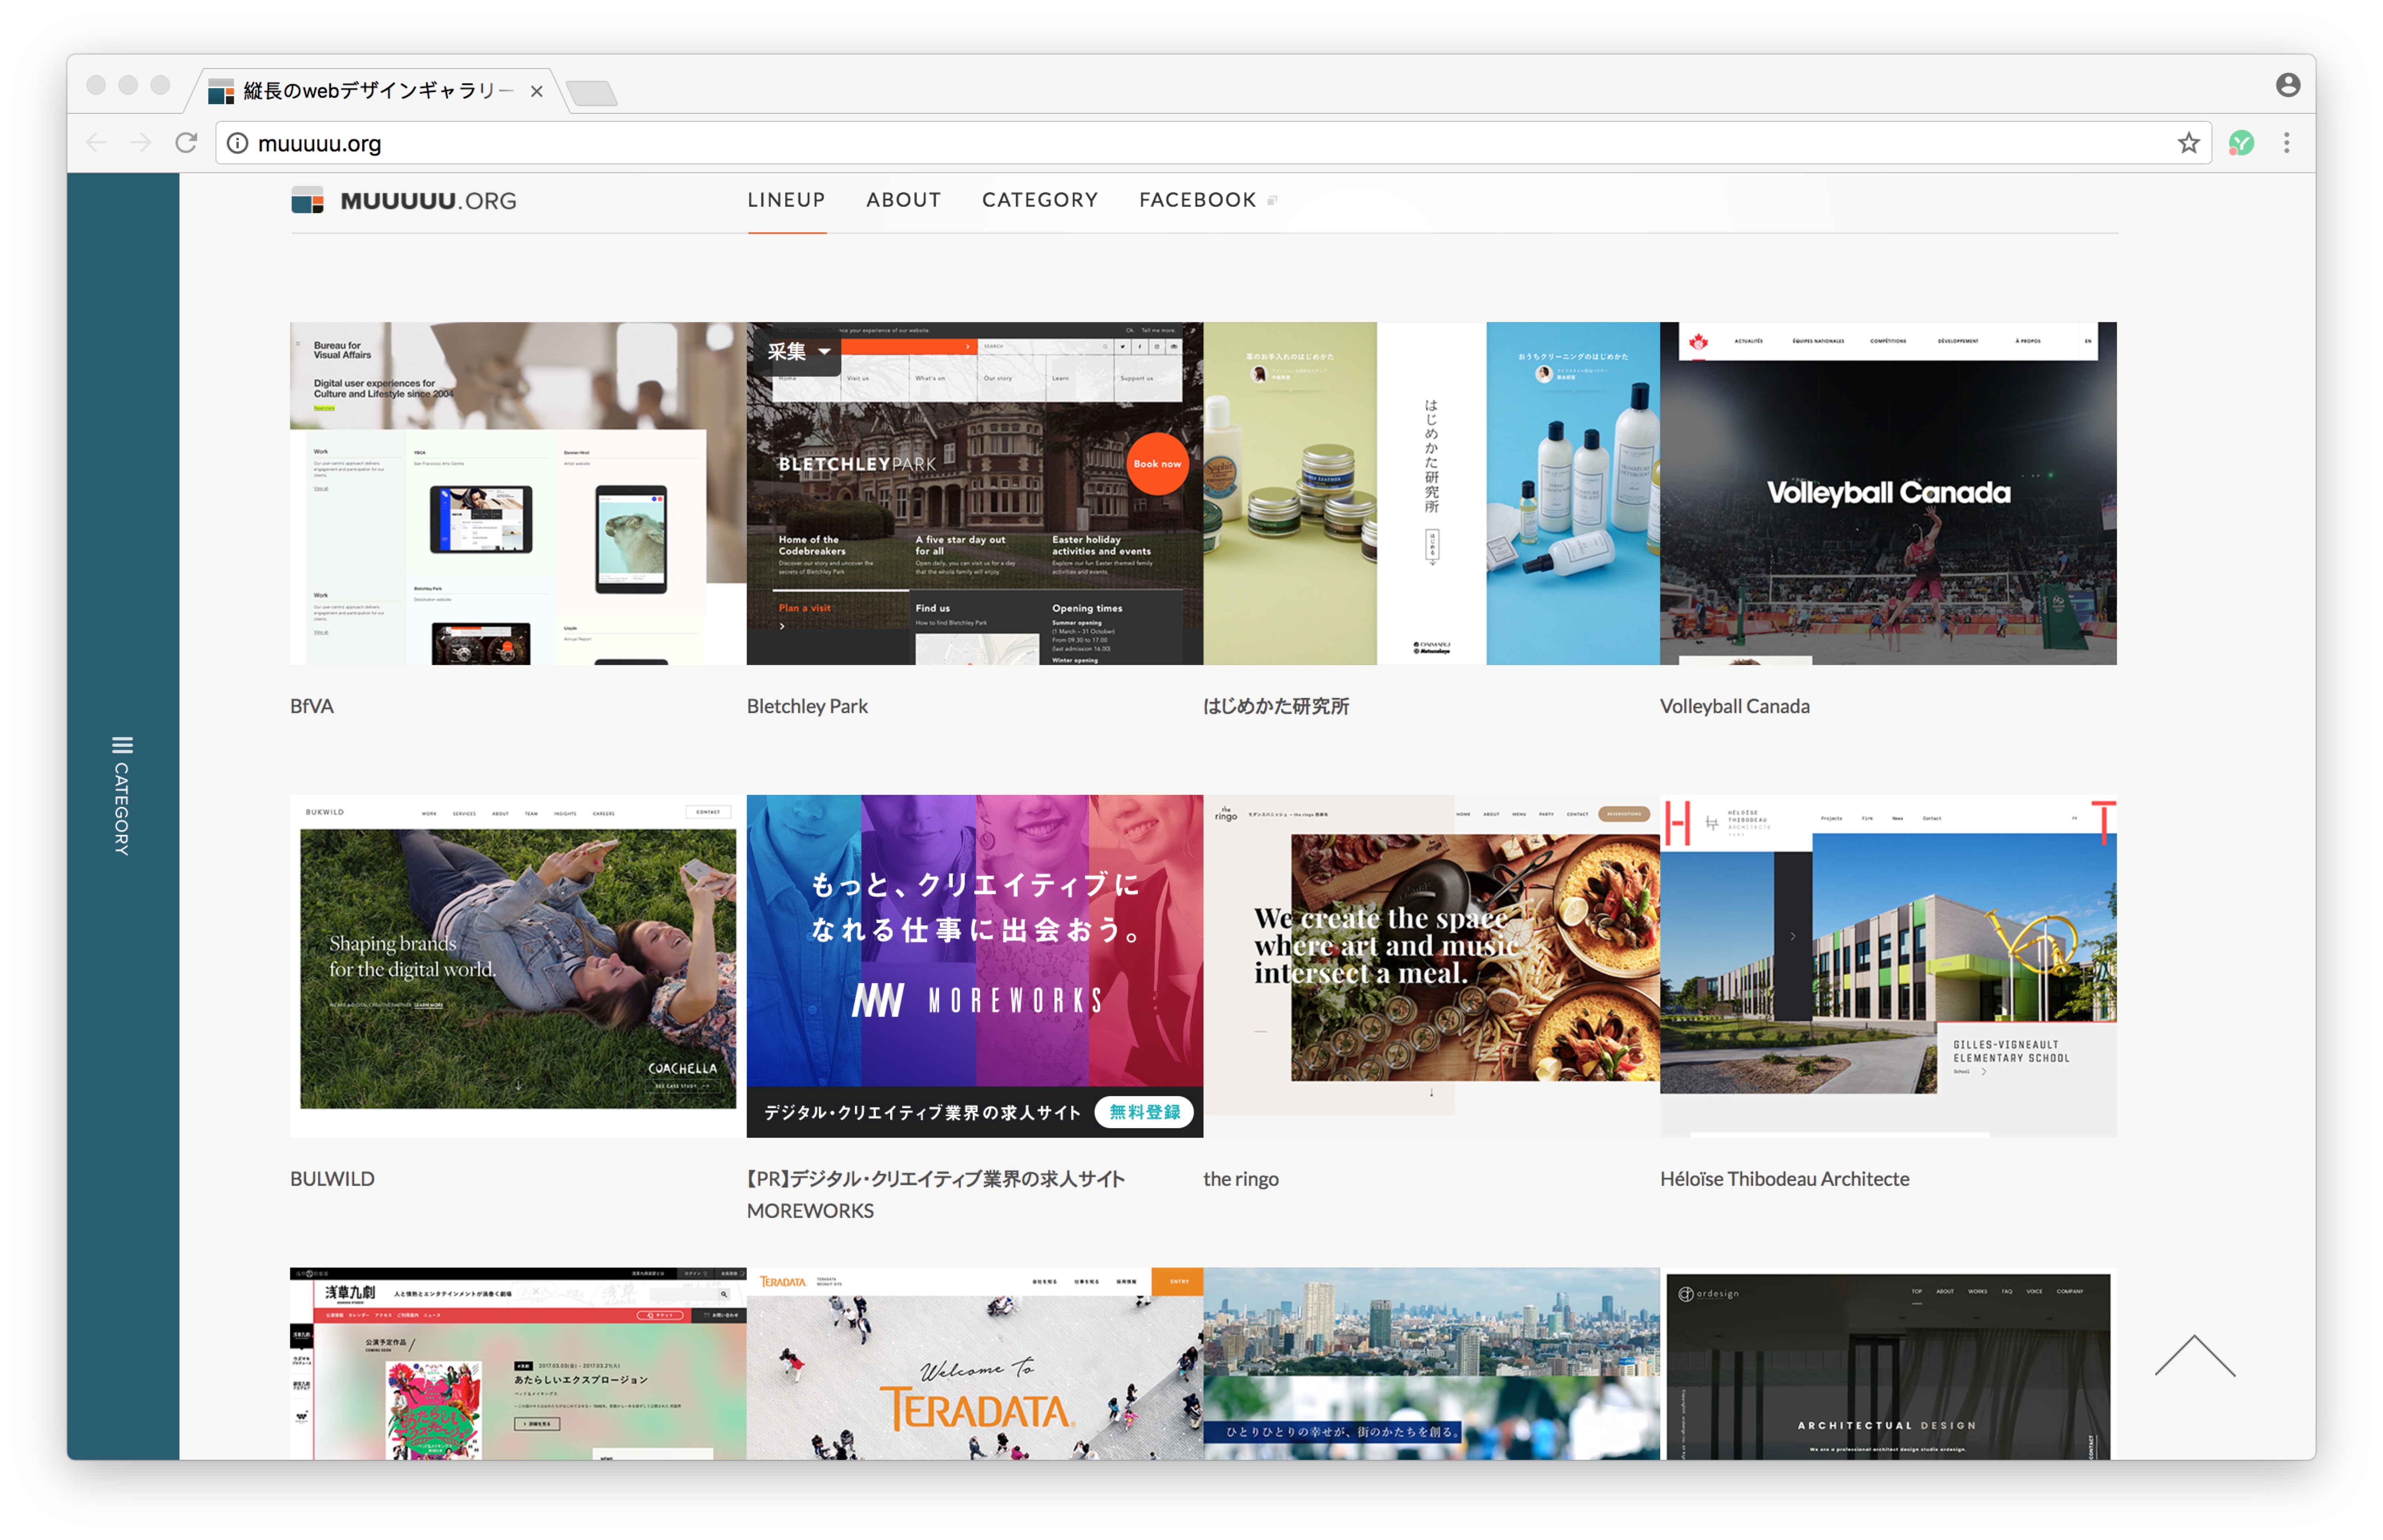Open the ABOUT nav item
The image size is (2383, 1540).
pyautogui.click(x=903, y=200)
